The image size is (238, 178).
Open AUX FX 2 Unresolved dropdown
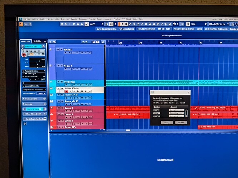(177, 113)
